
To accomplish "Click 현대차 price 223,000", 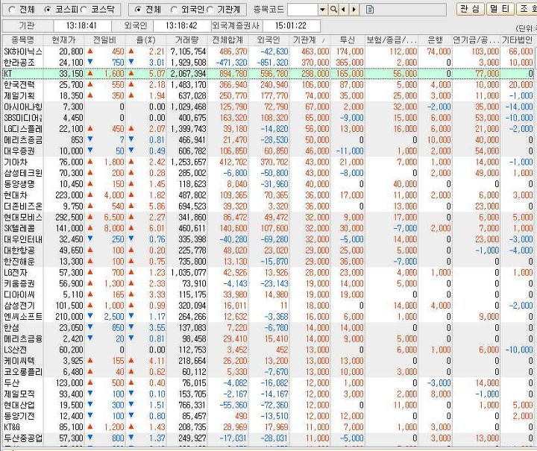I will click(69, 195).
